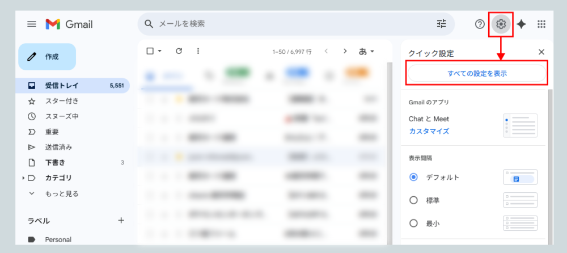This screenshot has width=567, height=253.
Task: Select the 最小 density radio button
Action: [x=413, y=224]
